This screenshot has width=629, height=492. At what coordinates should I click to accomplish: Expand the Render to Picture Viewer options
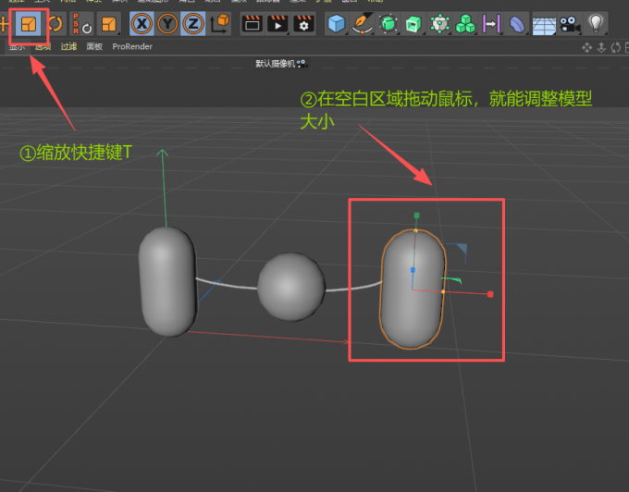(x=277, y=24)
